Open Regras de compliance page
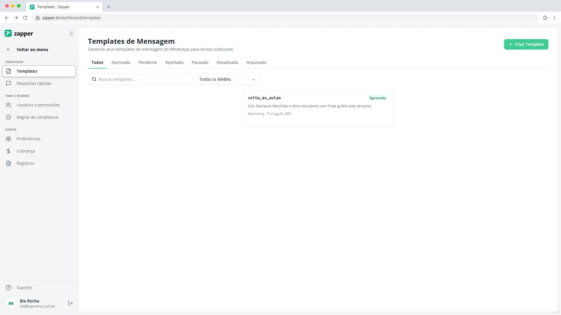 (x=39, y=117)
